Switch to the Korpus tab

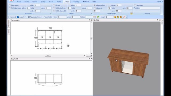35,2
